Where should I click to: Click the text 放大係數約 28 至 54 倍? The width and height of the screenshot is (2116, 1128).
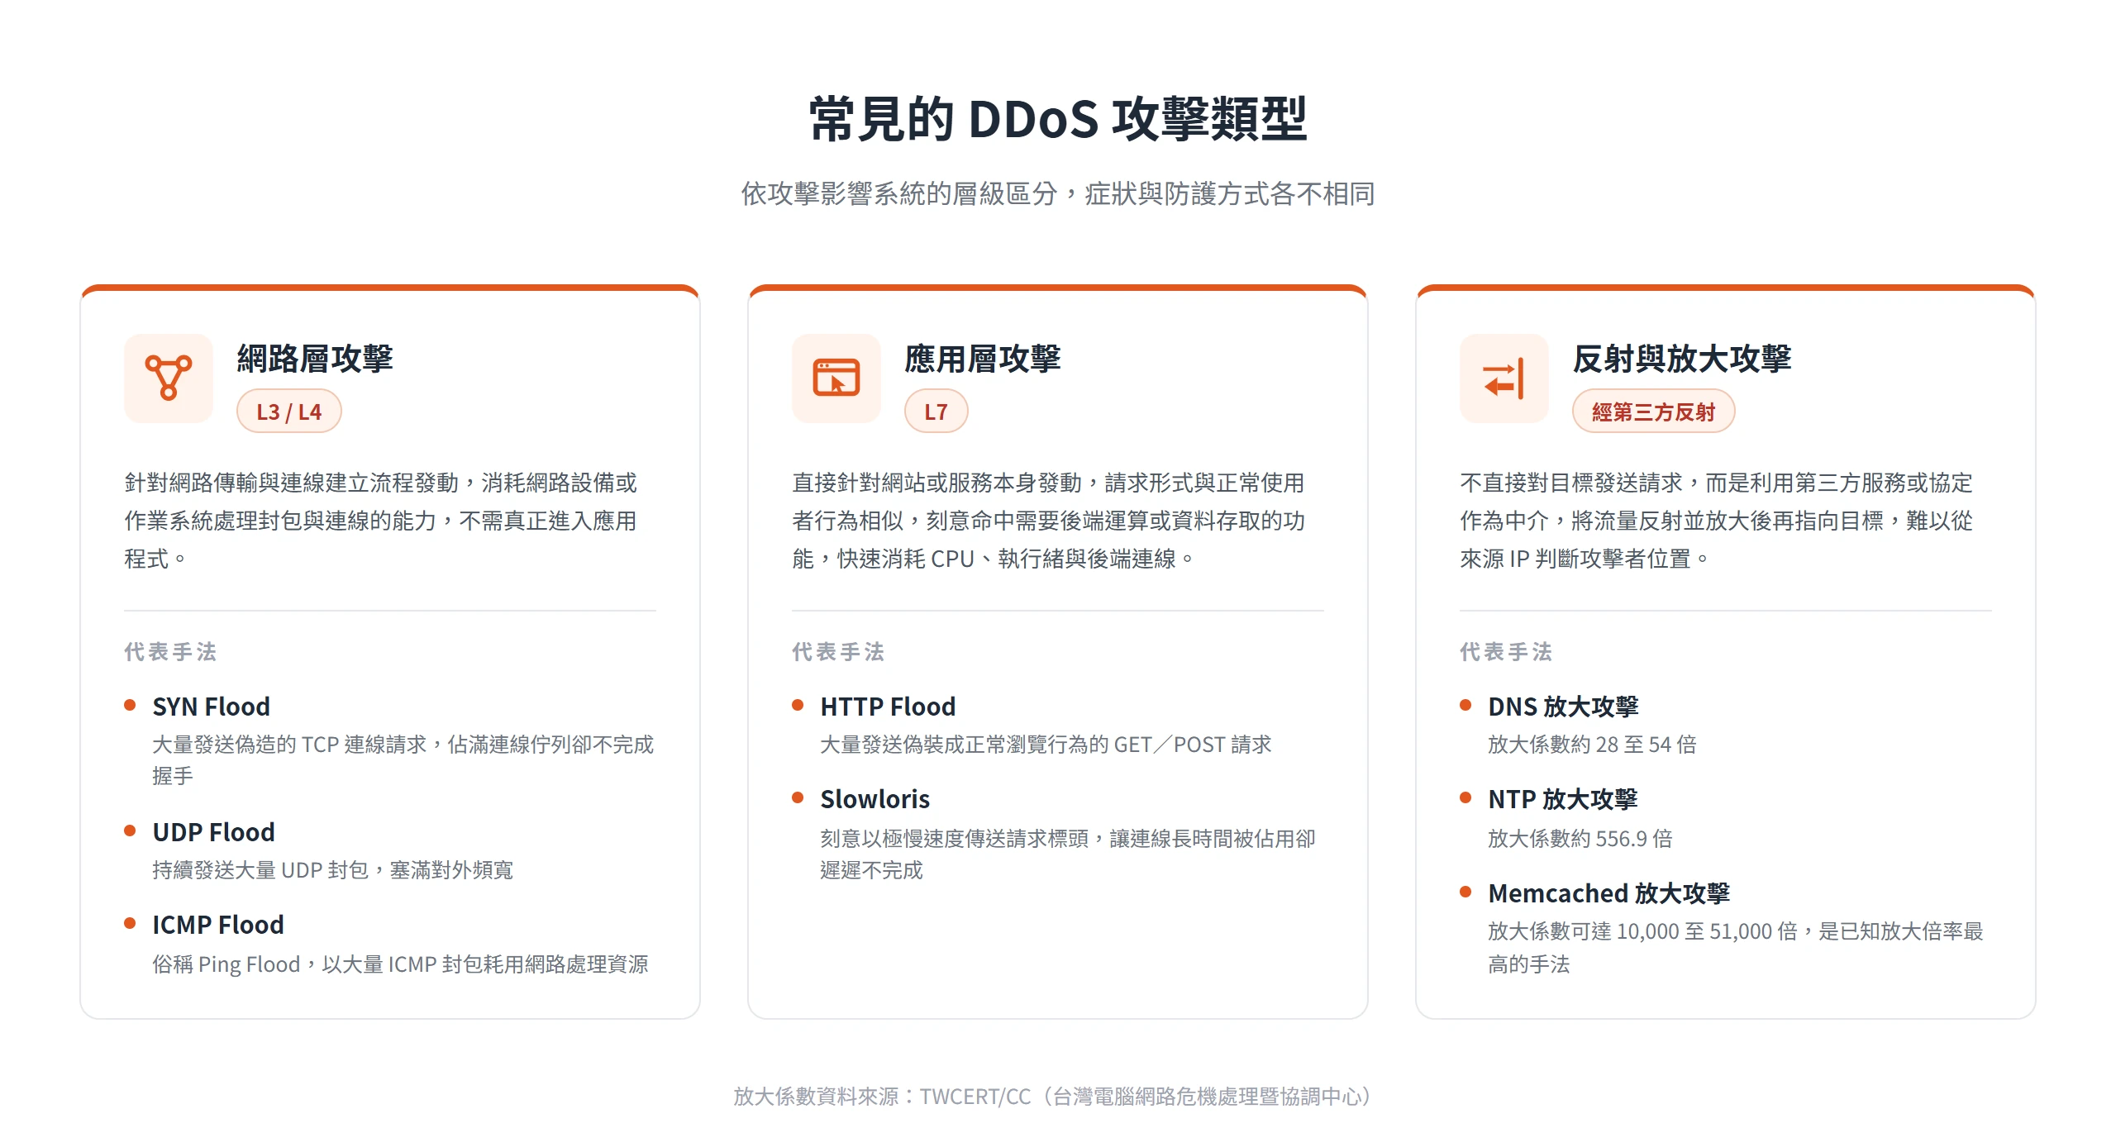(x=1593, y=745)
